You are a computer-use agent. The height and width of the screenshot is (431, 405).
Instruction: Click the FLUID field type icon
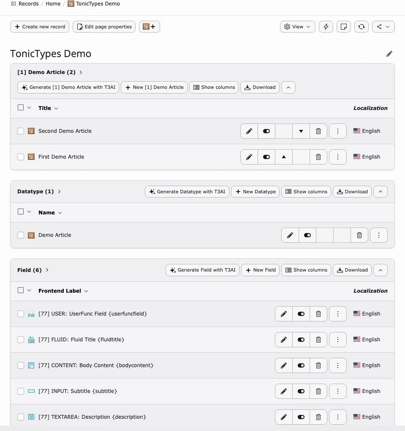coord(31,340)
